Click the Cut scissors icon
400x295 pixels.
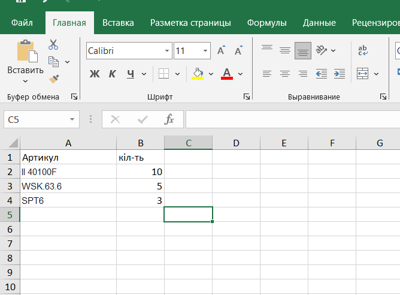pyautogui.click(x=53, y=44)
